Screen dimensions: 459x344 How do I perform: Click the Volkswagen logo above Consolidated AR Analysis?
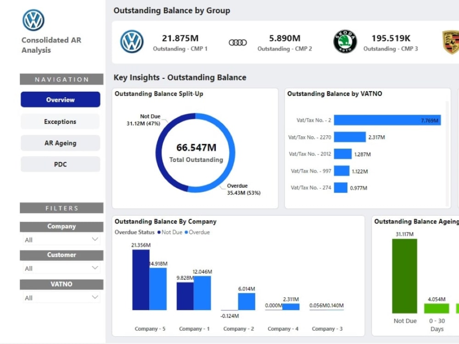click(34, 20)
